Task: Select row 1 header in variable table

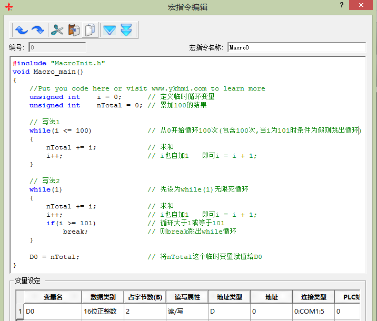Action: (20, 312)
